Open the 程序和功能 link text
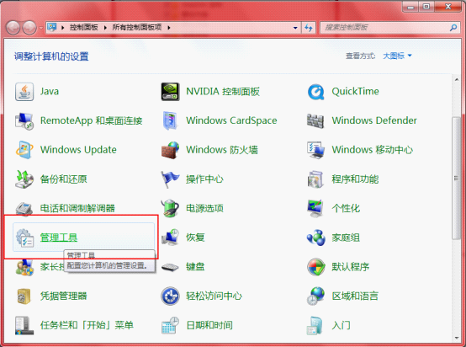 point(355,179)
